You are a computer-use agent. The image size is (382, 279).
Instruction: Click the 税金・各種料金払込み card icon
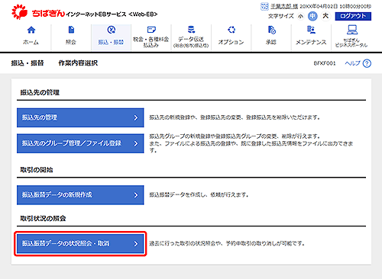[x=151, y=30]
